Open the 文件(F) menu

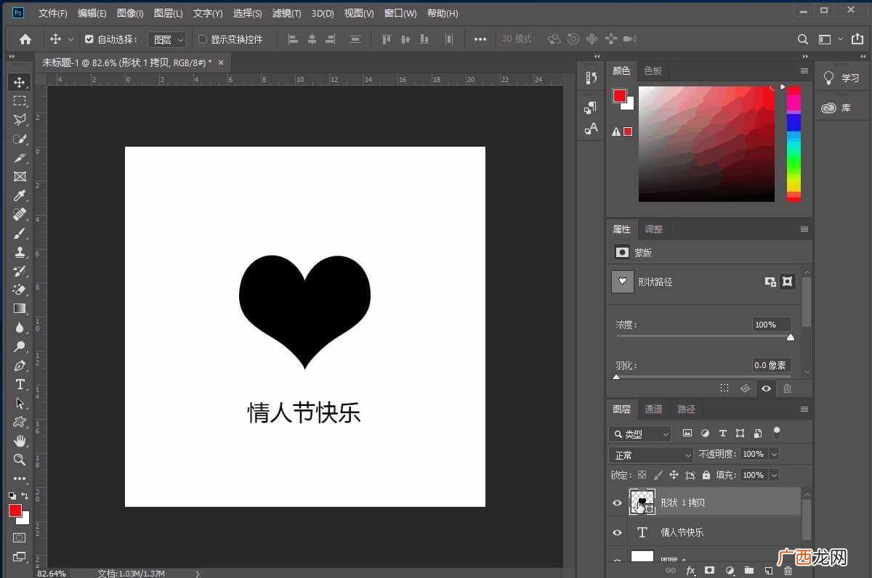(52, 13)
